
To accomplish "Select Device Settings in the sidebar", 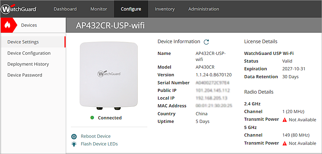I will [23, 42].
